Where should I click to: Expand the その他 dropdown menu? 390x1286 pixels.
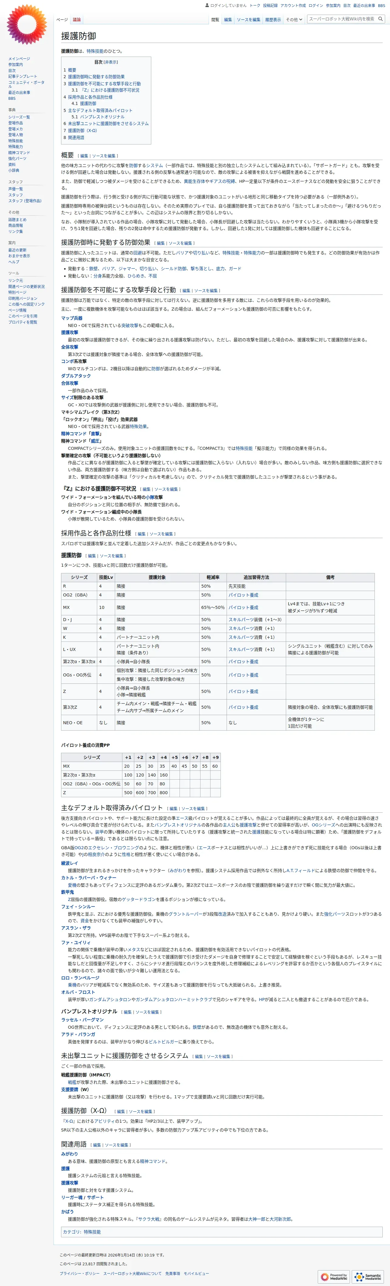pos(294,19)
